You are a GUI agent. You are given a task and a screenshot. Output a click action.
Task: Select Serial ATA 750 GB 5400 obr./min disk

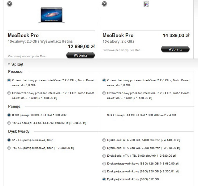pos(104,140)
